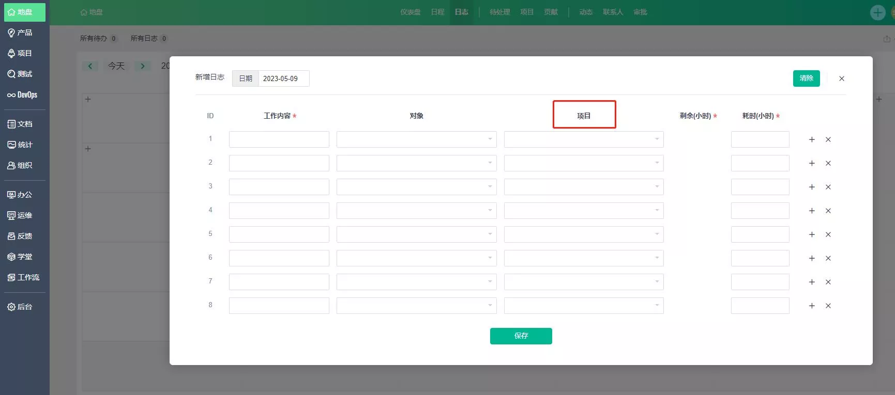Viewport: 895px width, 395px height.
Task: Expand the 项目 dropdown in row 8
Action: (584, 306)
